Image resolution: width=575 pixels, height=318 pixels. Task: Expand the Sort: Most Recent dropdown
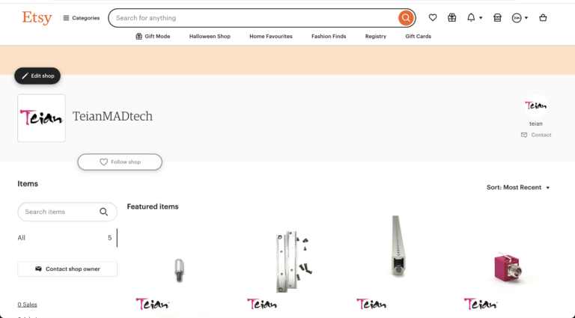point(518,187)
